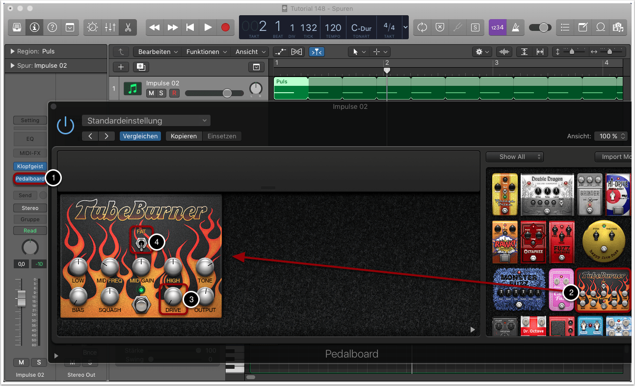The height and width of the screenshot is (386, 635).
Task: Open the Standardeinstellung preset dropdown
Action: pos(146,121)
